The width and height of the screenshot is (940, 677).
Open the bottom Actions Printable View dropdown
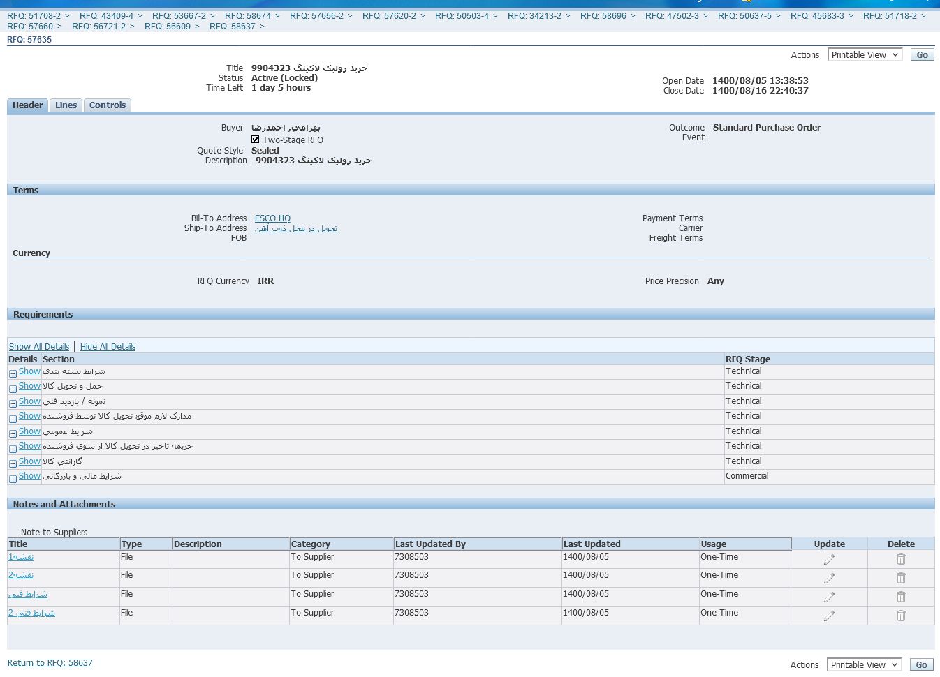[864, 664]
